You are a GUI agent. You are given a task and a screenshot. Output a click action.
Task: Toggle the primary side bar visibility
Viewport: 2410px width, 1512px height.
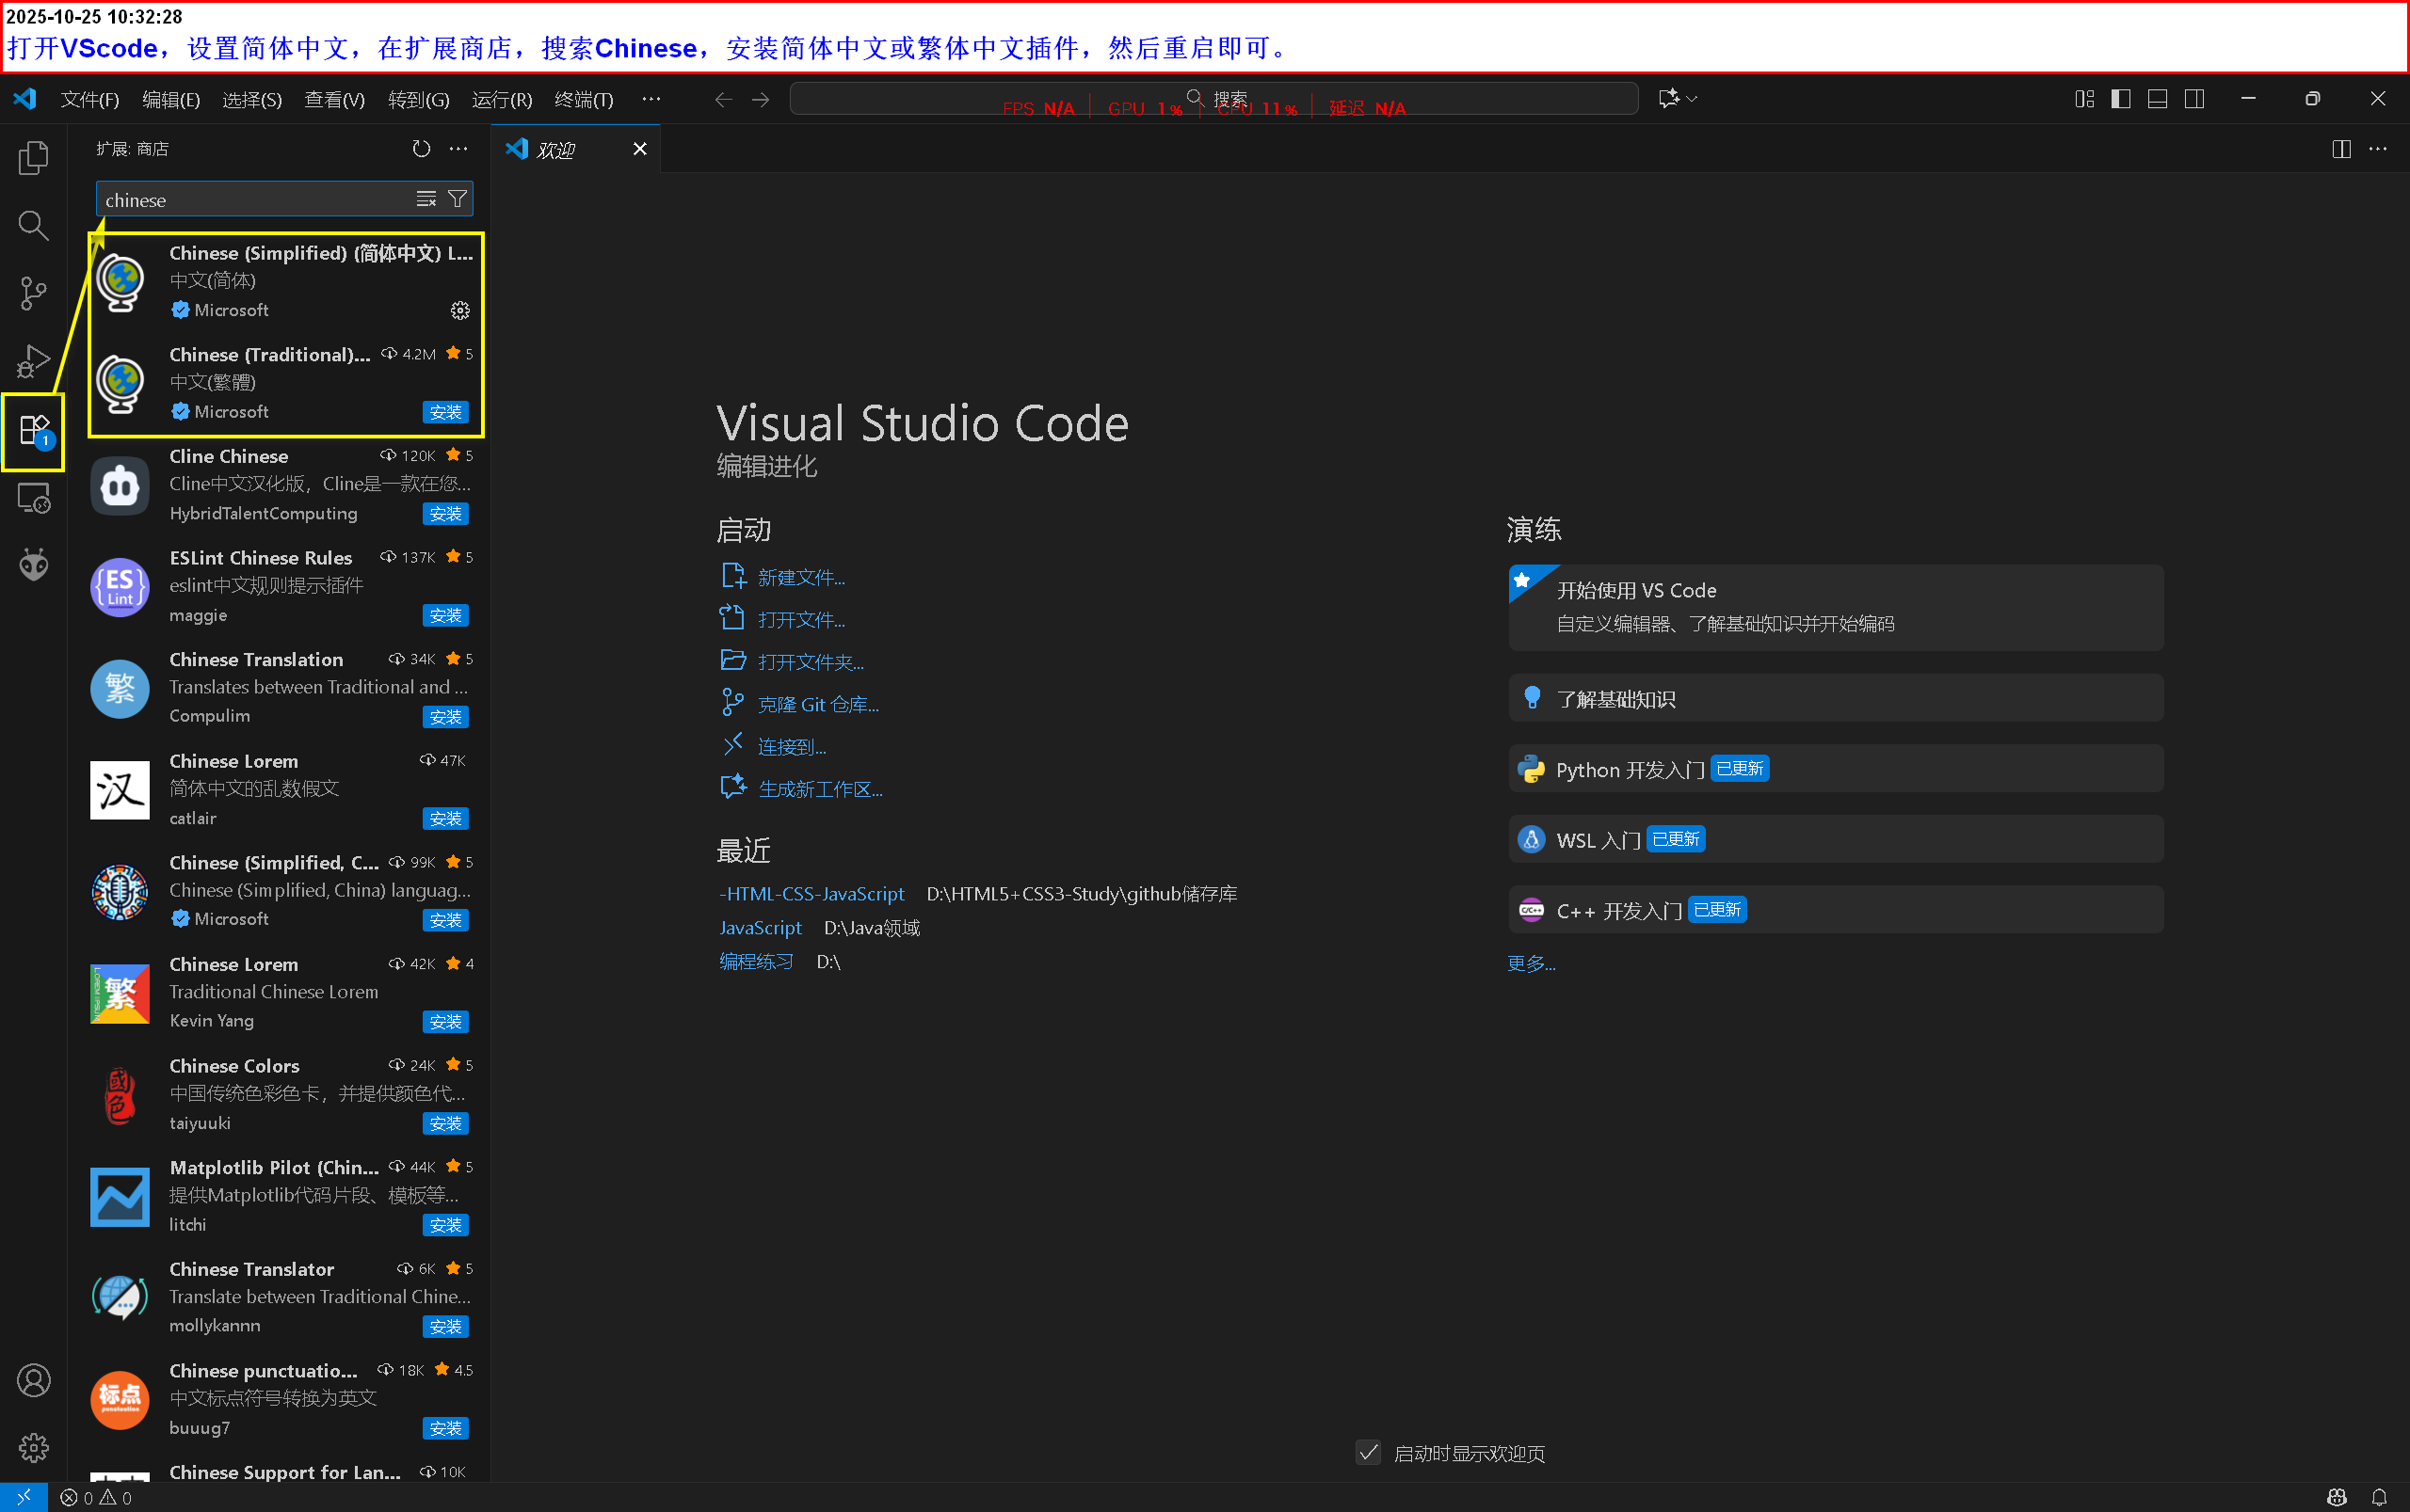point(2121,99)
